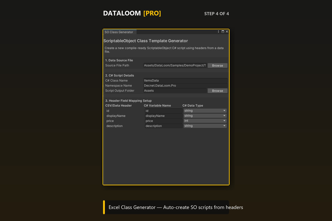Open data type dropdown for description row
332x221 pixels.
(x=205, y=126)
